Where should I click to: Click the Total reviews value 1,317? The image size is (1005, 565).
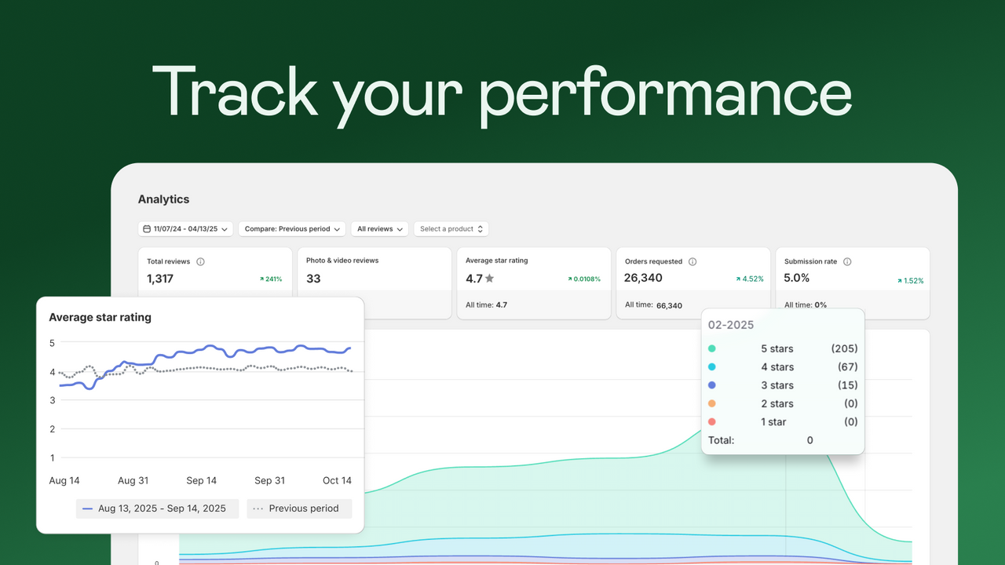pyautogui.click(x=160, y=279)
